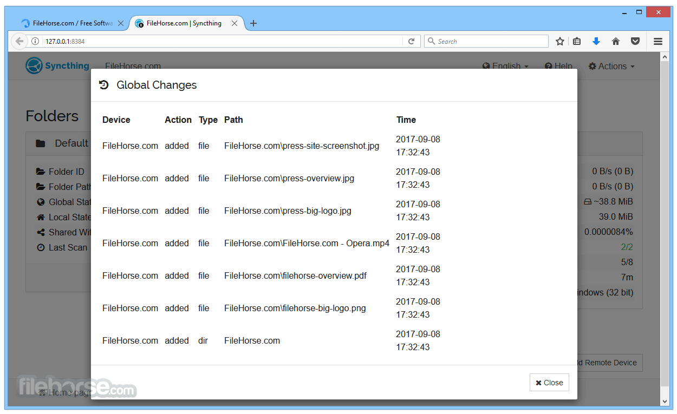The height and width of the screenshot is (414, 677).
Task: Click the browser Search field
Action: (x=486, y=41)
